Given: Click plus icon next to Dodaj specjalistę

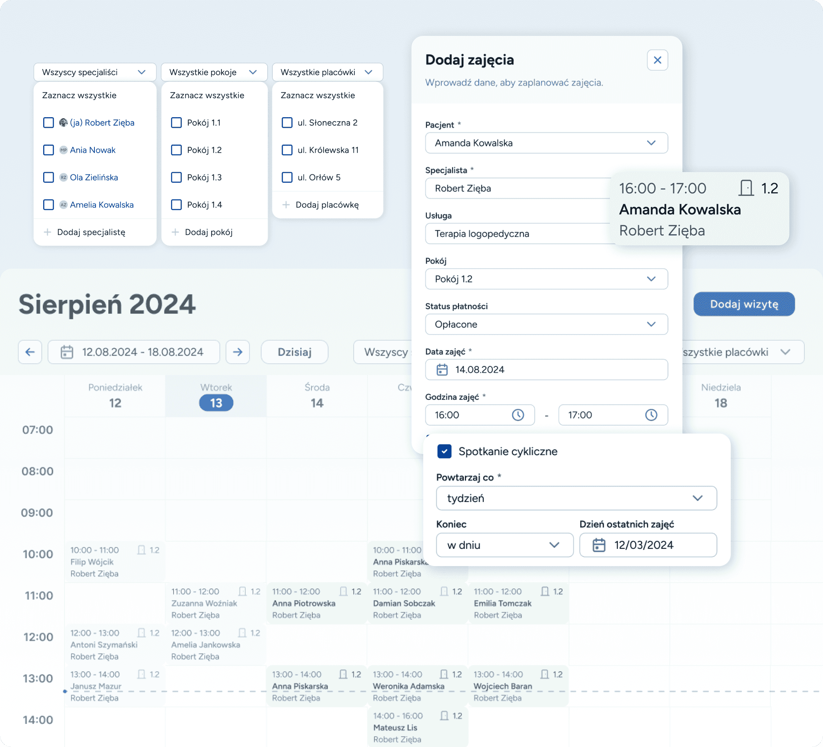Looking at the screenshot, I should 48,232.
